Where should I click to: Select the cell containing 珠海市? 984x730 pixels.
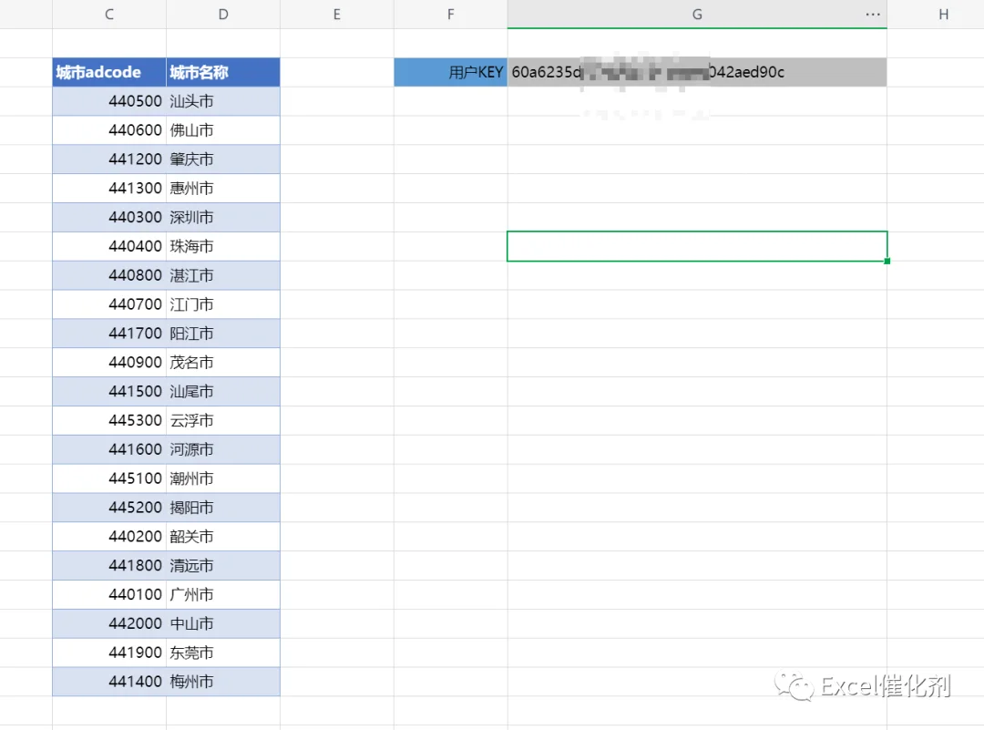[x=223, y=246]
